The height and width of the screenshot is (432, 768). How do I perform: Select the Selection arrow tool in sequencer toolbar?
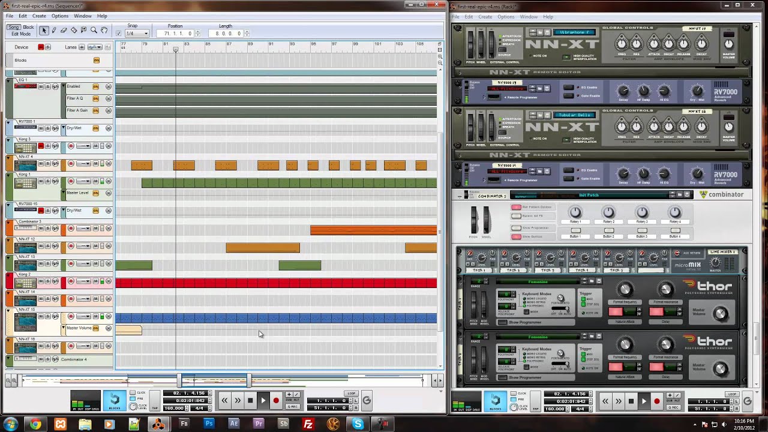click(44, 30)
